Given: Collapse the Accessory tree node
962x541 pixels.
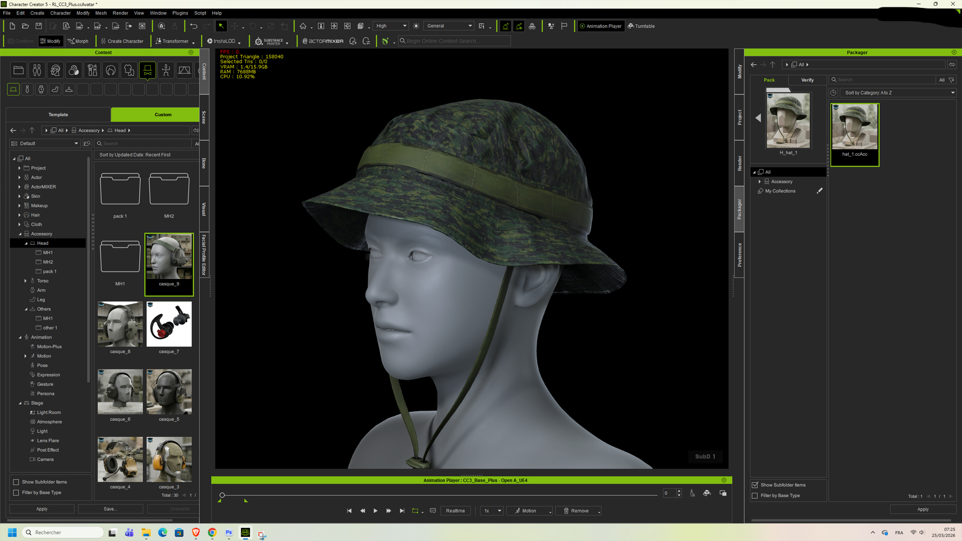Looking at the screenshot, I should coord(20,234).
